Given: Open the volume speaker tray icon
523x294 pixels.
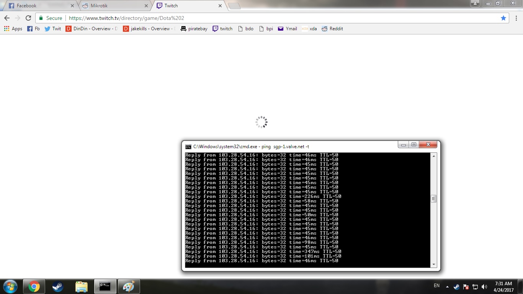Looking at the screenshot, I should coord(484,287).
